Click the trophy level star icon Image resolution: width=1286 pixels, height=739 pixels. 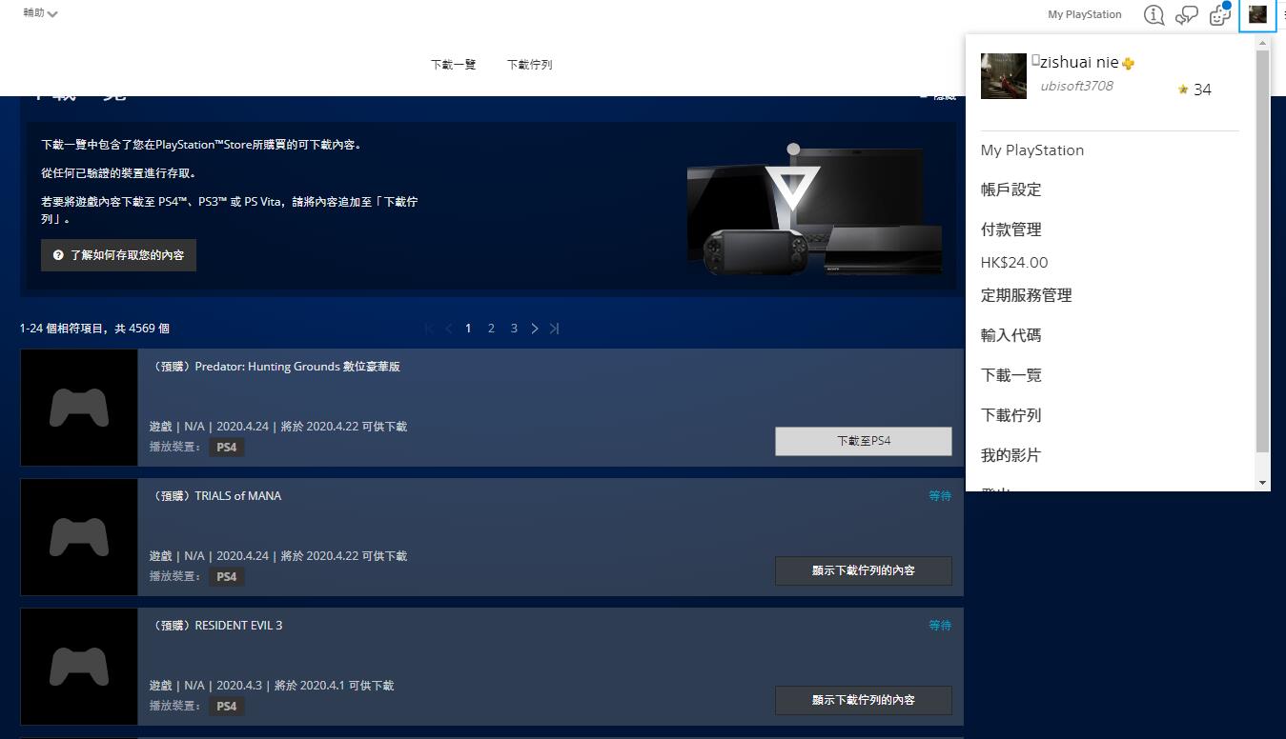coord(1183,90)
